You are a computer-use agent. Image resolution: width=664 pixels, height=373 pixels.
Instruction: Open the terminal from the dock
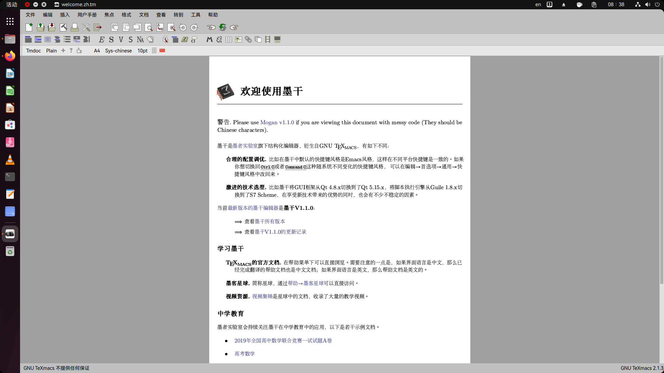pos(10,177)
